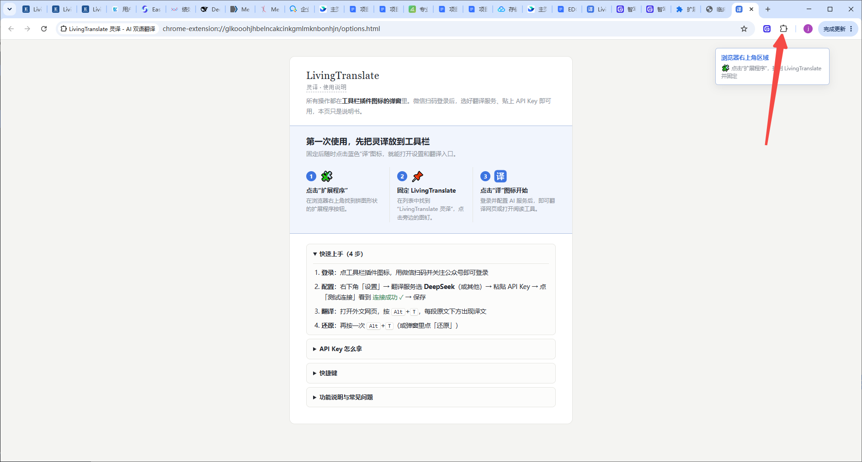Switch to the Me tab with dark arrow icon
The height and width of the screenshot is (462, 862).
tap(240, 9)
